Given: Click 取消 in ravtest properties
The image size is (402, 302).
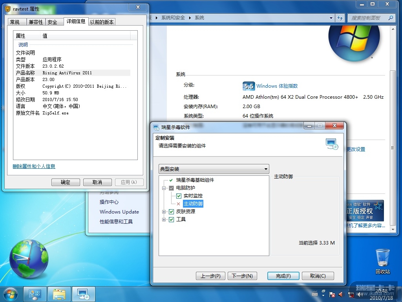Looking at the screenshot, I should point(97,182).
